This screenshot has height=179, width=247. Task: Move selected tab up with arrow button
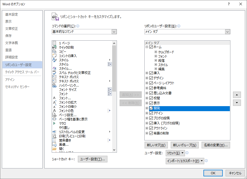pos(237,95)
